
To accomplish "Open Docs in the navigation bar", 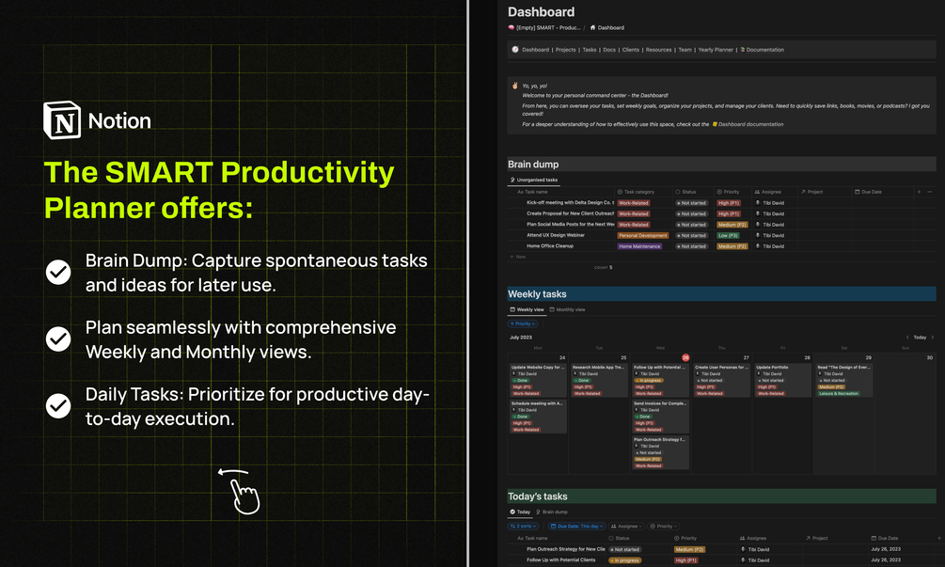I will click(609, 50).
